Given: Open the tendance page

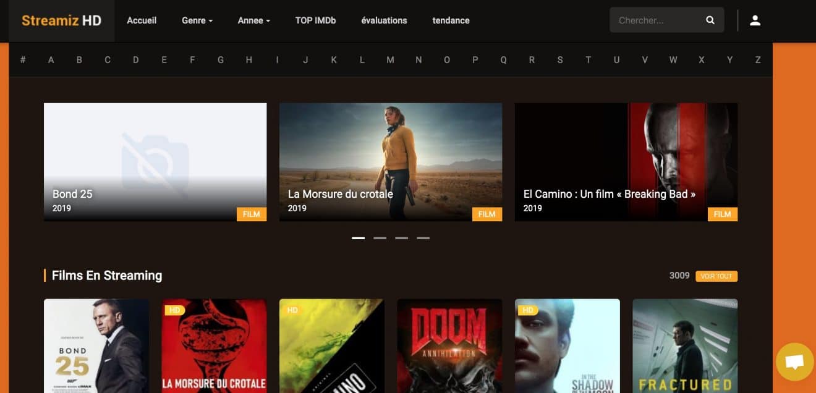Looking at the screenshot, I should [x=451, y=20].
